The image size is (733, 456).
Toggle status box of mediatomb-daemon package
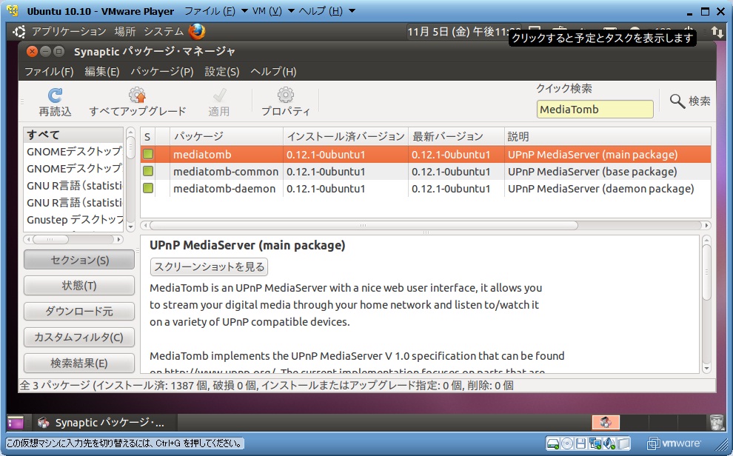click(x=148, y=188)
